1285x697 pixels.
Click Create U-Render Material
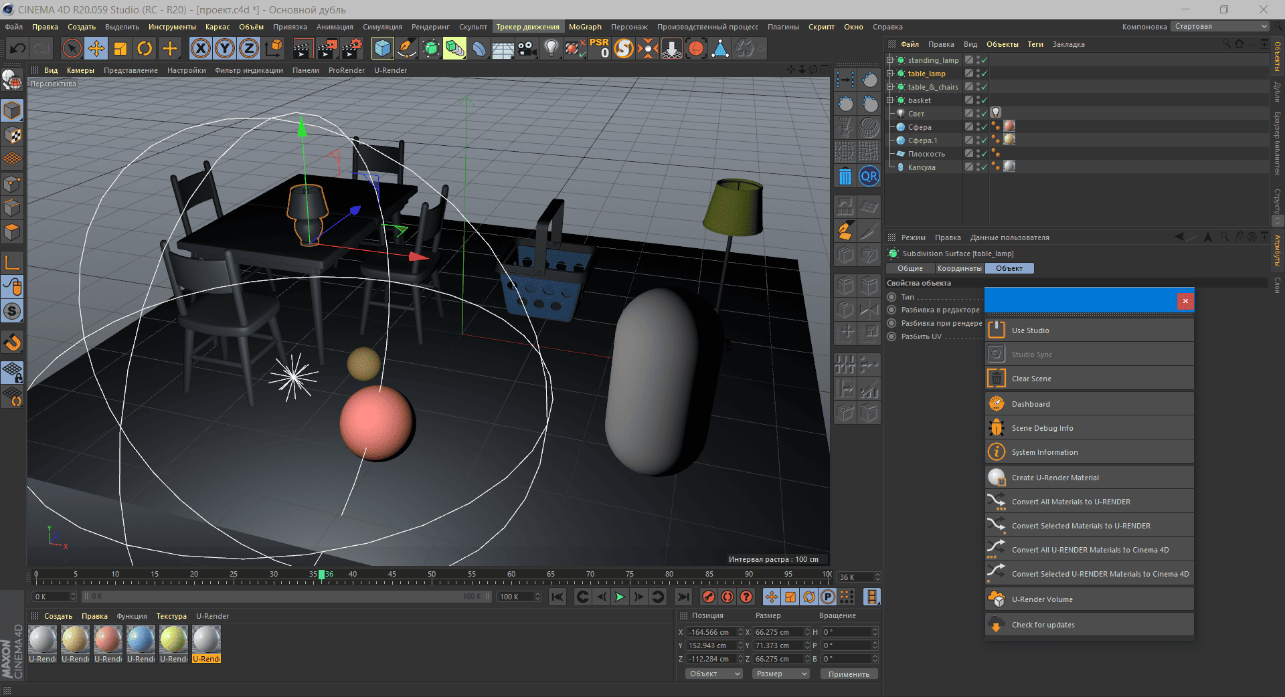1090,478
